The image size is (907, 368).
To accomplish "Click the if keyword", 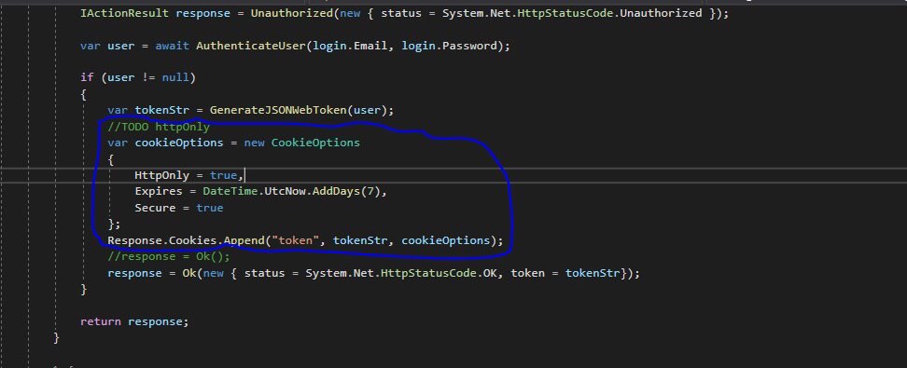I will tap(87, 77).
